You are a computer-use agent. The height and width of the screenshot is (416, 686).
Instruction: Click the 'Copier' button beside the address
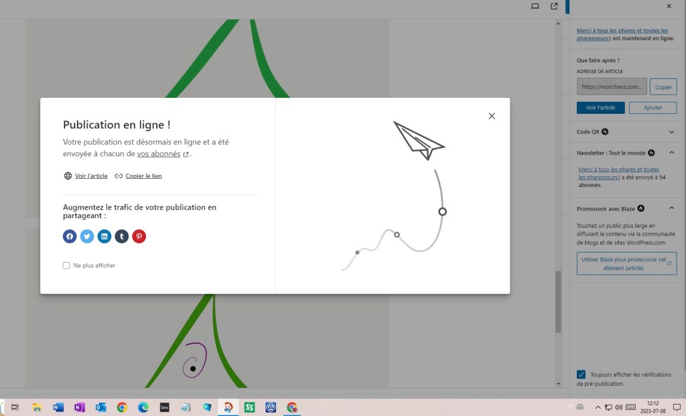pos(663,87)
